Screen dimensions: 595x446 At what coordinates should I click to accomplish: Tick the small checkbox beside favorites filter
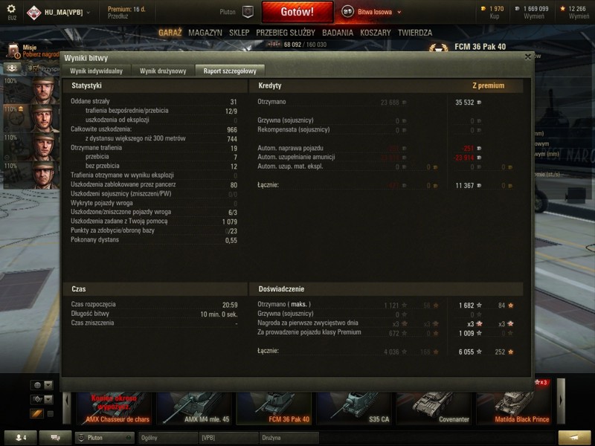[x=51, y=414]
